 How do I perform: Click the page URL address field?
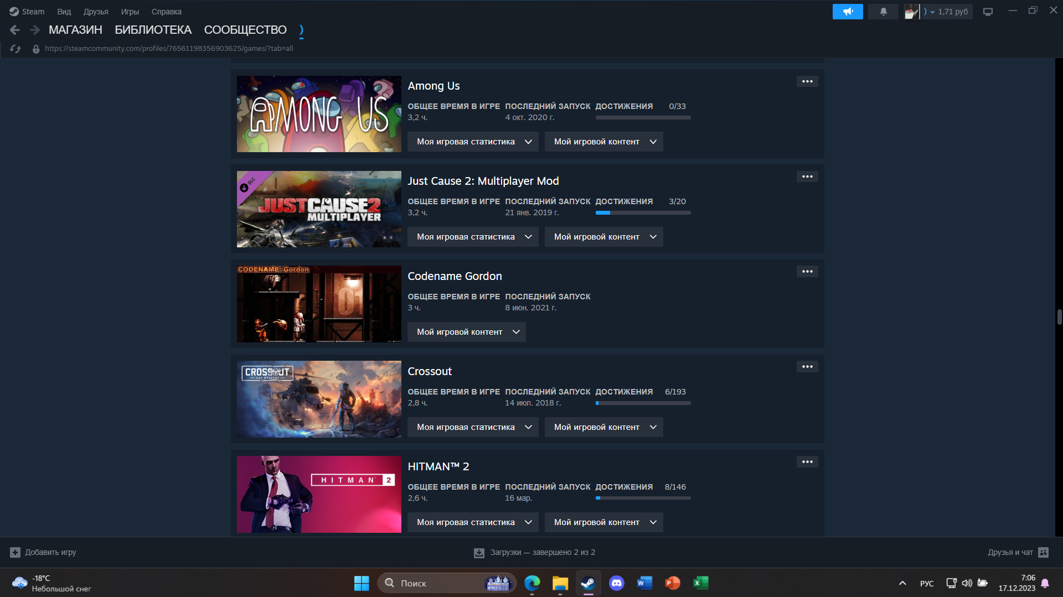pos(169,49)
